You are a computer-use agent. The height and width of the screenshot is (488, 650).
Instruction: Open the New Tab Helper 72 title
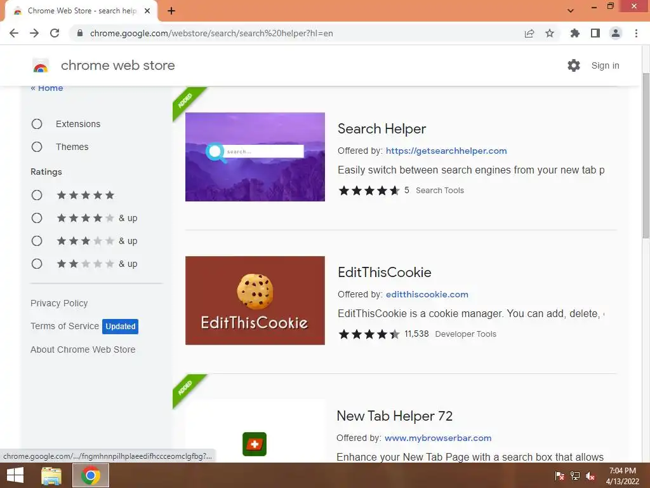[x=394, y=416]
